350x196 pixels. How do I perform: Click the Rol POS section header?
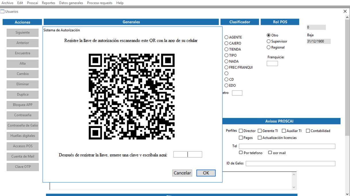point(280,22)
